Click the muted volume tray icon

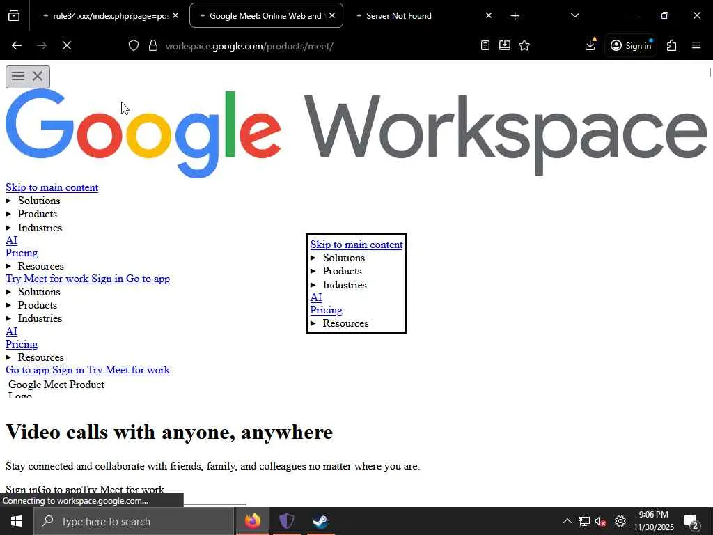click(601, 521)
